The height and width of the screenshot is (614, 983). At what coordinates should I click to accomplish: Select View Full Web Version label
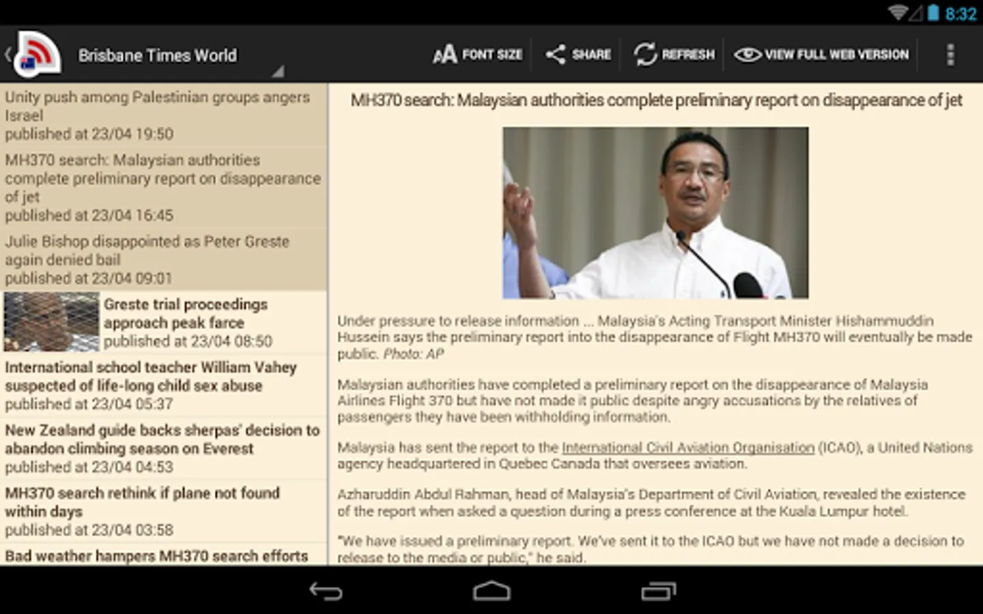click(837, 55)
